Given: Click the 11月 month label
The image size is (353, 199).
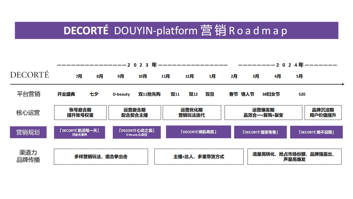Looking at the screenshot, I should coord(165,76).
